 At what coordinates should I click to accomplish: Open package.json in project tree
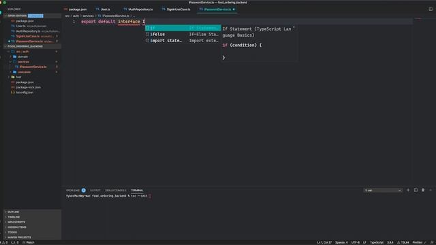(25, 82)
